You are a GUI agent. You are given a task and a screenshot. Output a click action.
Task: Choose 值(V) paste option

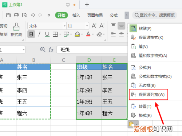coord(155,47)
